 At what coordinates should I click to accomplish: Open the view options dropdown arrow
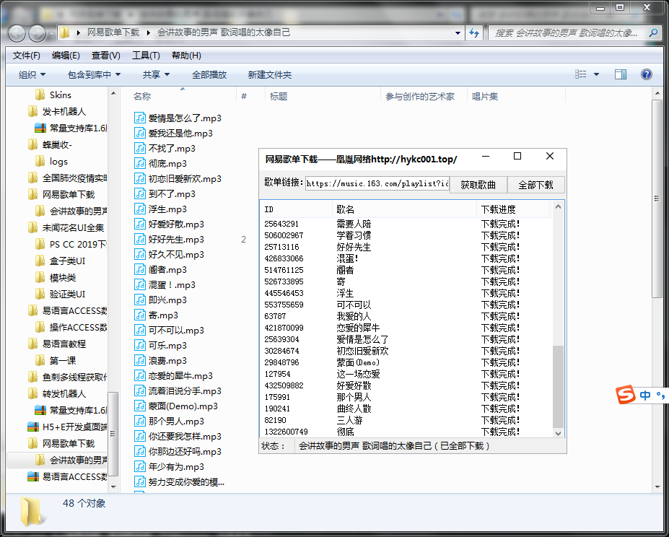coord(596,74)
